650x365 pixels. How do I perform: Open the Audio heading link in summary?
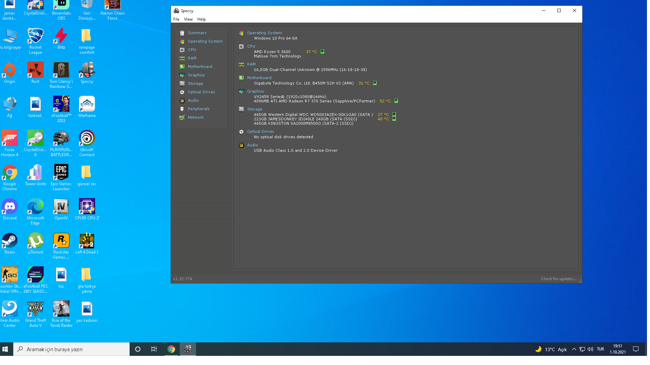tap(252, 145)
